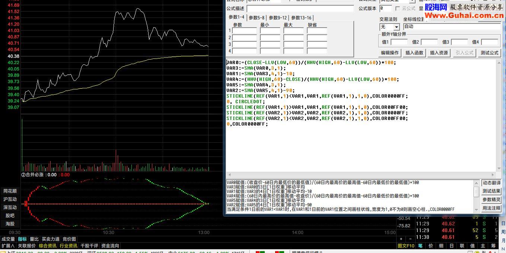Click the 插入资源 button
The image size is (506, 253).
pyautogui.click(x=439, y=53)
